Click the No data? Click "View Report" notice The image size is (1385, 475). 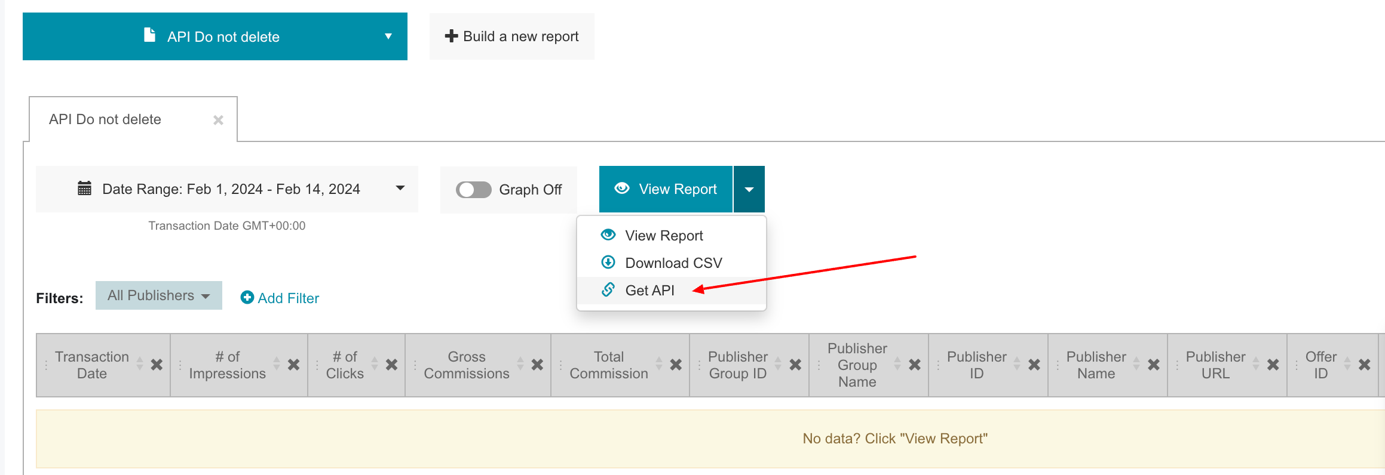(895, 439)
